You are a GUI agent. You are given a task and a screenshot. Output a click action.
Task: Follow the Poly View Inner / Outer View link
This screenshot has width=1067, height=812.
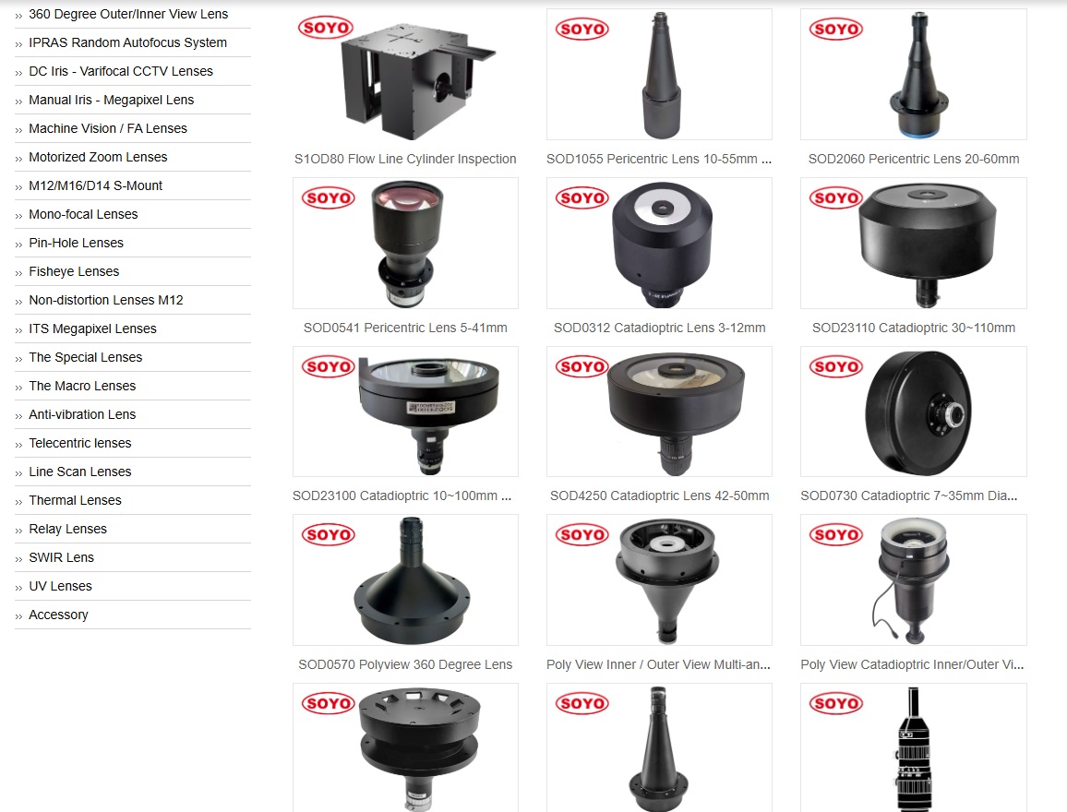[659, 664]
